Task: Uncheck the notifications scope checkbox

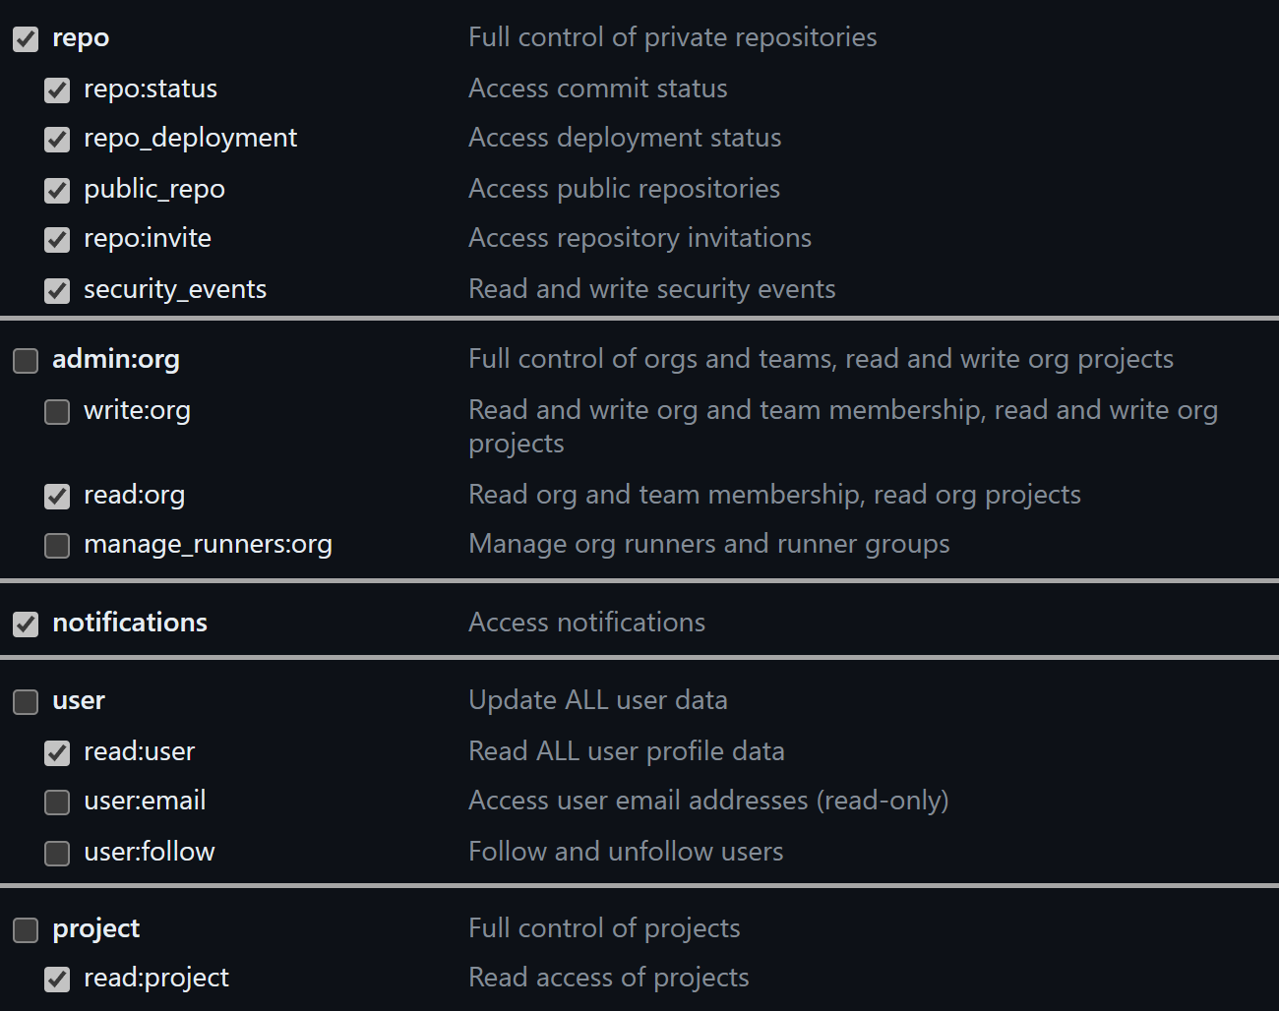Action: [x=26, y=624]
